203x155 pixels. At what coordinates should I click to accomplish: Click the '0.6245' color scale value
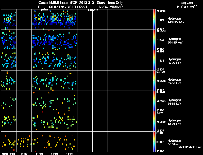click(x=161, y=101)
